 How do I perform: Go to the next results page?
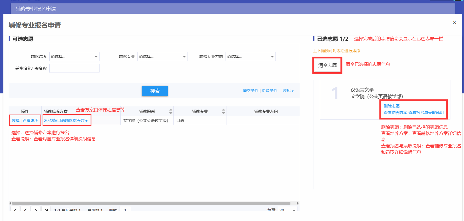[x=36, y=209]
